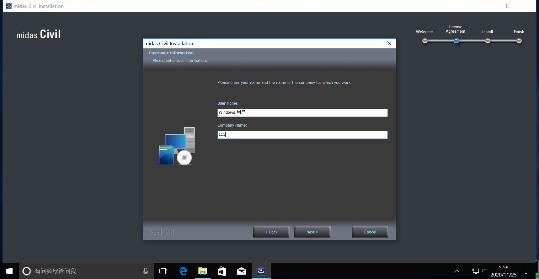Image resolution: width=539 pixels, height=279 pixels.
Task: Activate the Cortana microphone icon
Action: 146,271
